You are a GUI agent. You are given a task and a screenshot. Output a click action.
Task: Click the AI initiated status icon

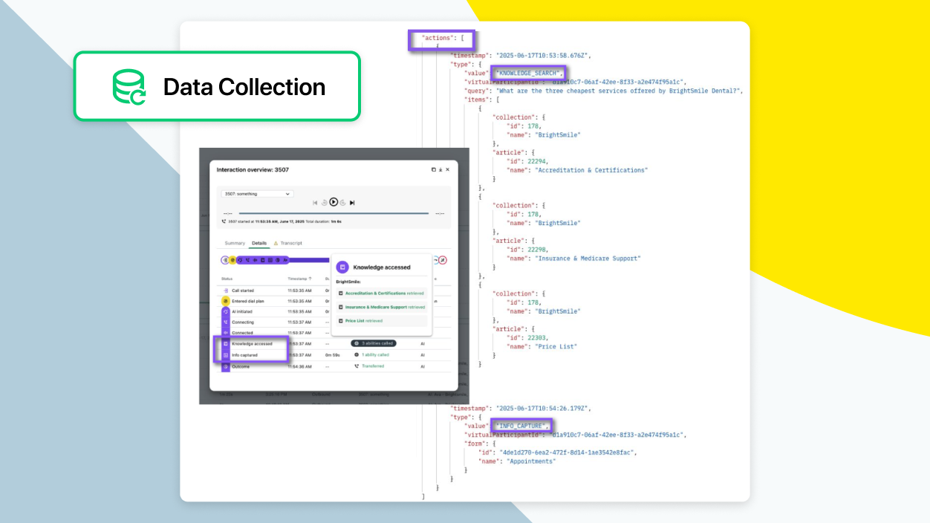[x=224, y=311]
